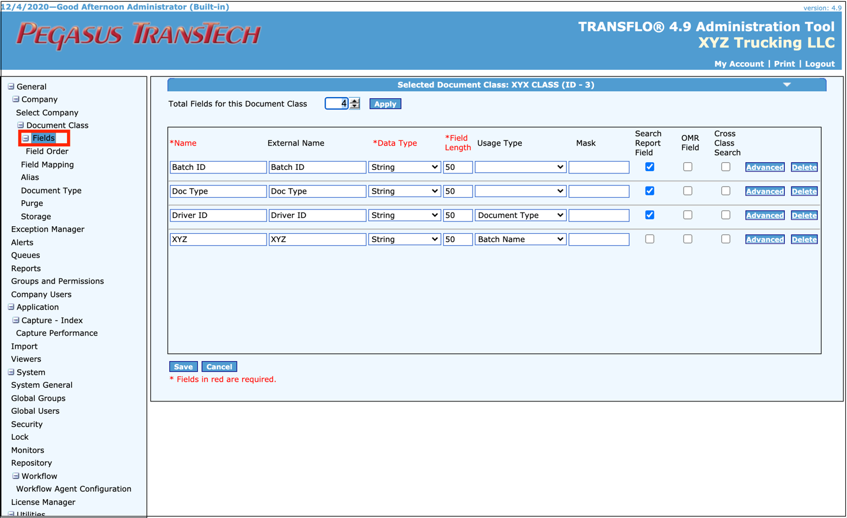The image size is (847, 518).
Task: Open Usage Type dropdown for Doc Type
Action: pos(520,191)
